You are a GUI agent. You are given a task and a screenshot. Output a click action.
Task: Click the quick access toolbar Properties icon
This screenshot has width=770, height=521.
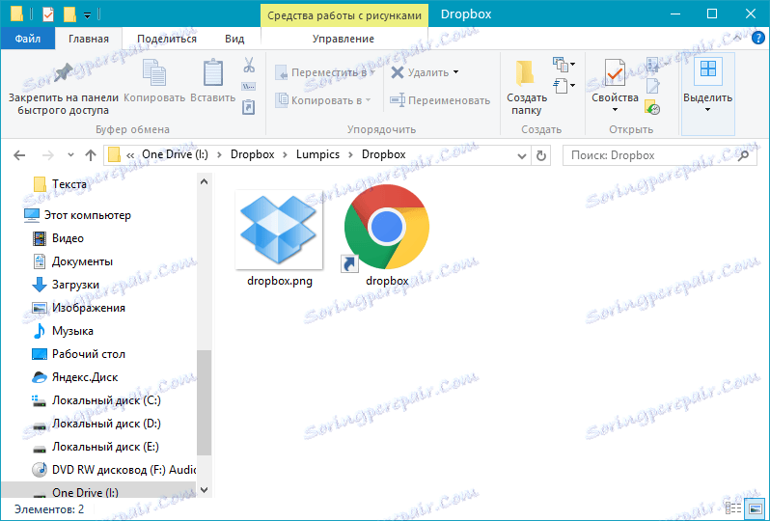click(47, 14)
